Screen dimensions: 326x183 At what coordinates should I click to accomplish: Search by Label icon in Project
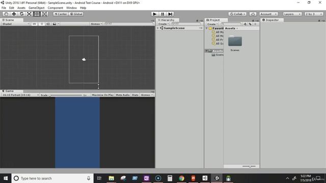[x=250, y=24]
